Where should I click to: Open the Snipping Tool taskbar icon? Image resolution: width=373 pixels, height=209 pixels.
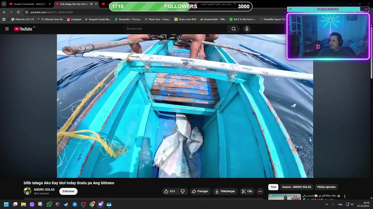[x=41, y=204]
